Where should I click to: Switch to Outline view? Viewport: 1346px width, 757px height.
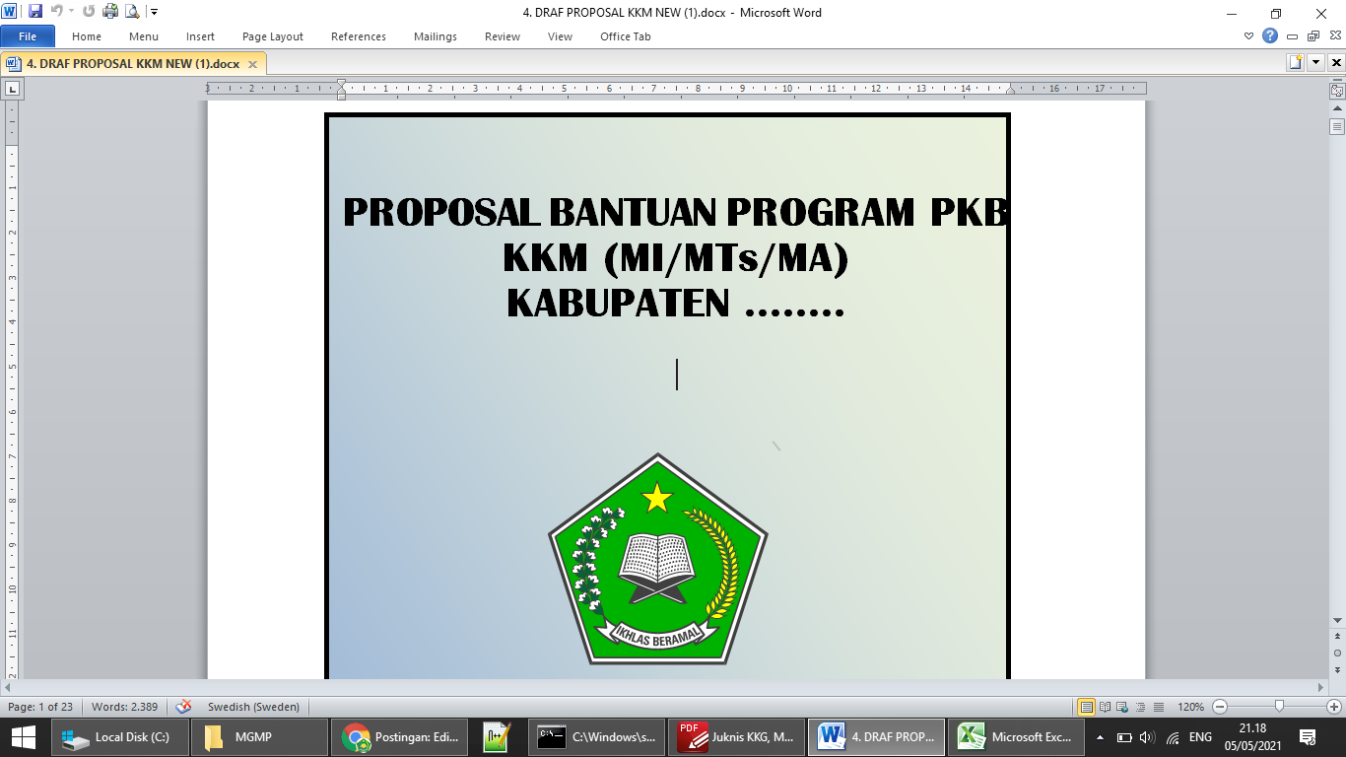click(x=1141, y=707)
